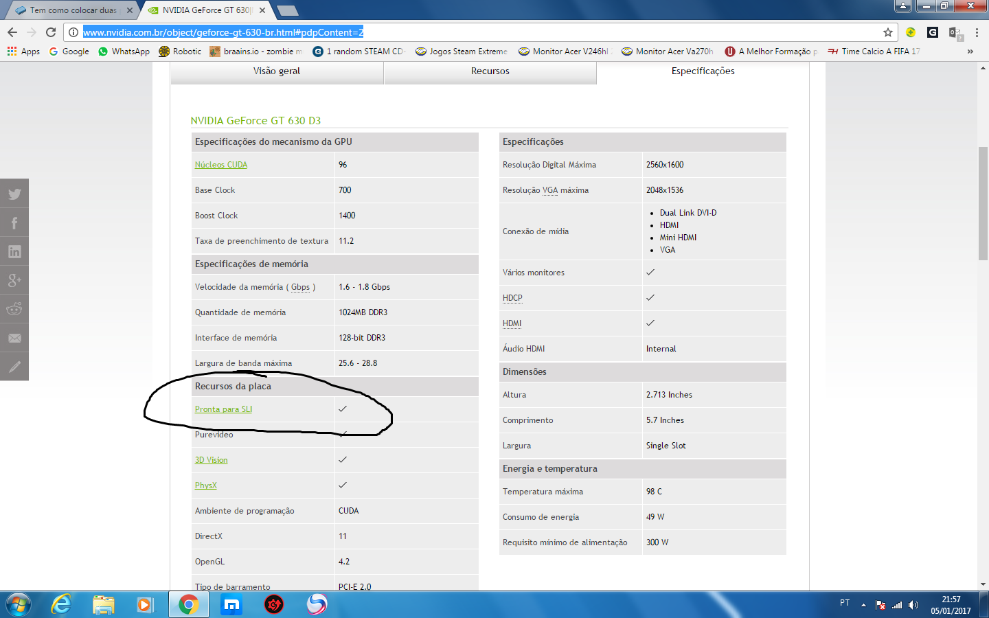
Task: Select the Especificações tab
Action: (x=703, y=71)
